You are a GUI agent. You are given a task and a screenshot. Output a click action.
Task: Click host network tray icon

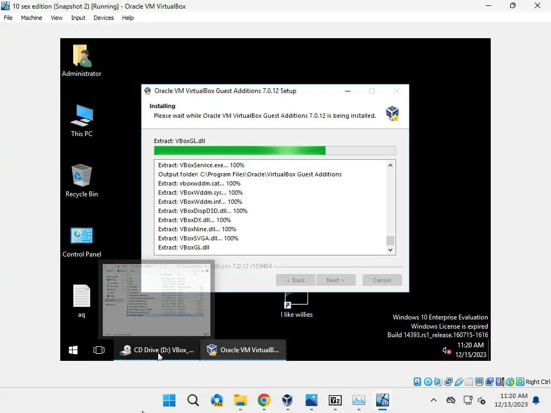click(468, 400)
